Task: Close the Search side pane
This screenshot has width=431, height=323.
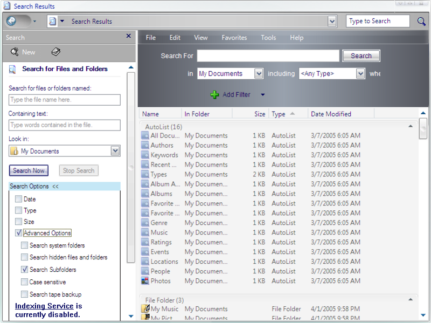Action: (x=128, y=36)
